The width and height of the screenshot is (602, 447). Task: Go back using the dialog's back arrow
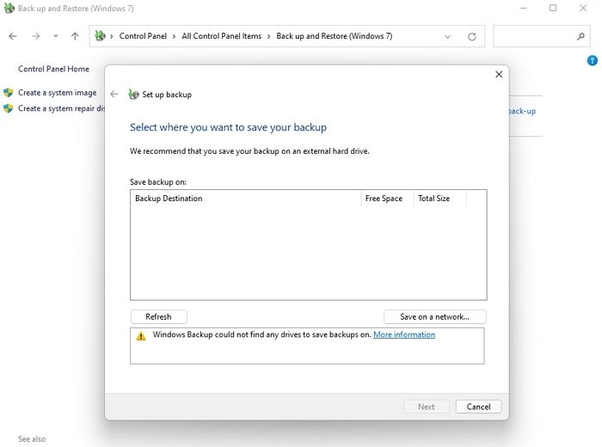114,94
